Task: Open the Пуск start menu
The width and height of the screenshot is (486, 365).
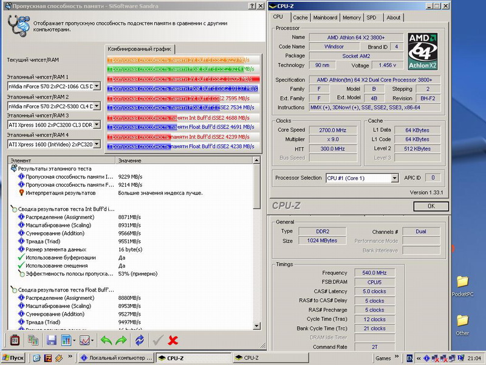Action: [13, 358]
